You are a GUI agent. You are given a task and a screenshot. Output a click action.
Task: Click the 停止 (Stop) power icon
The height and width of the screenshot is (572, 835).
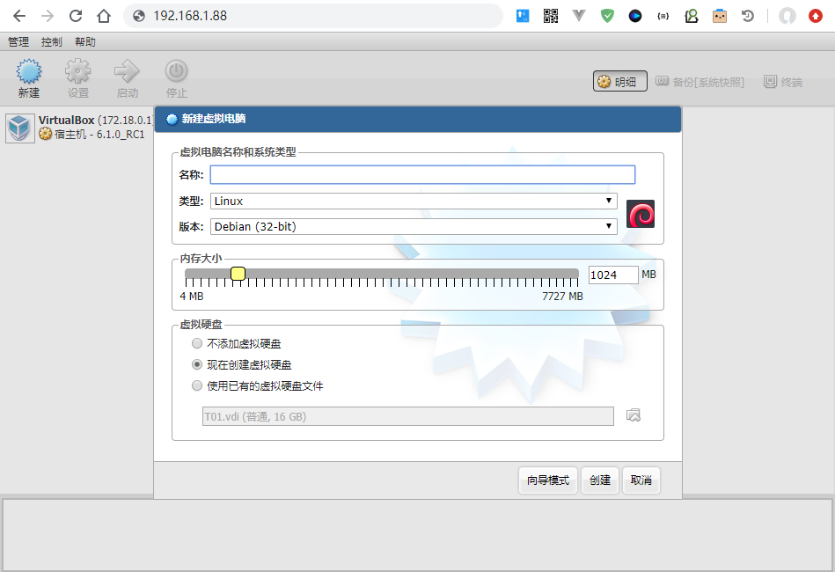pyautogui.click(x=177, y=72)
